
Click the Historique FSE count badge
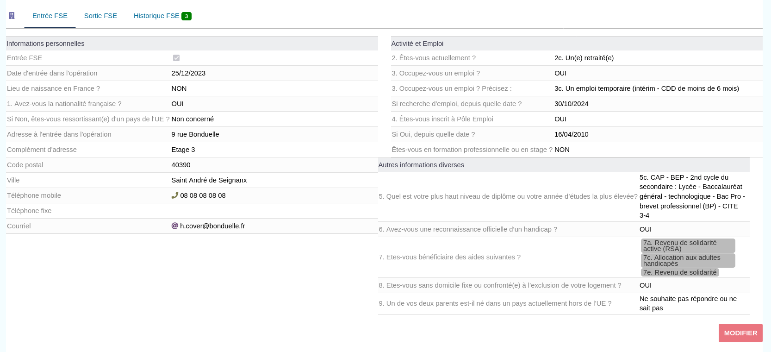(x=187, y=16)
